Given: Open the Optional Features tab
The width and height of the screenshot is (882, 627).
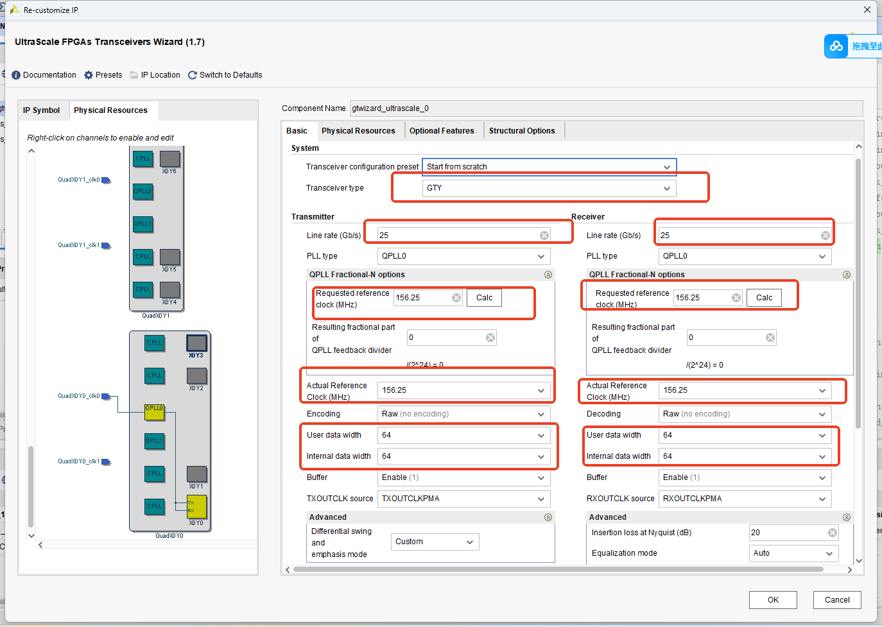Looking at the screenshot, I should [x=442, y=131].
